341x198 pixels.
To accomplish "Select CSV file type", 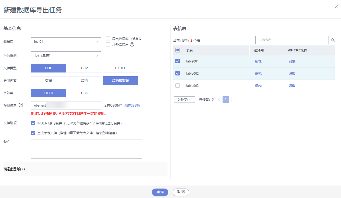I will coord(84,68).
